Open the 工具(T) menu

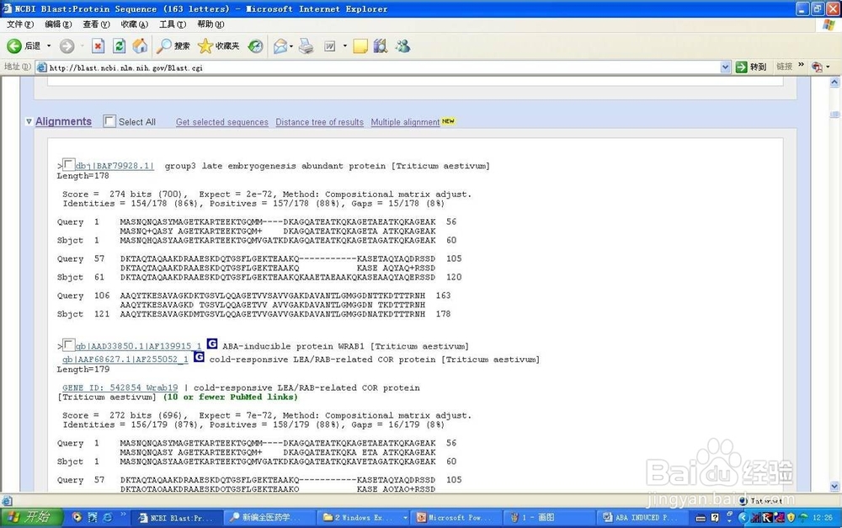pos(173,24)
